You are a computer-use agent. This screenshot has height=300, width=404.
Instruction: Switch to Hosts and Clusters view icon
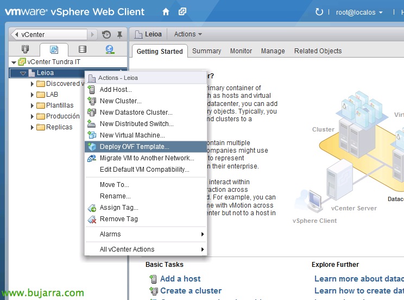click(25, 49)
